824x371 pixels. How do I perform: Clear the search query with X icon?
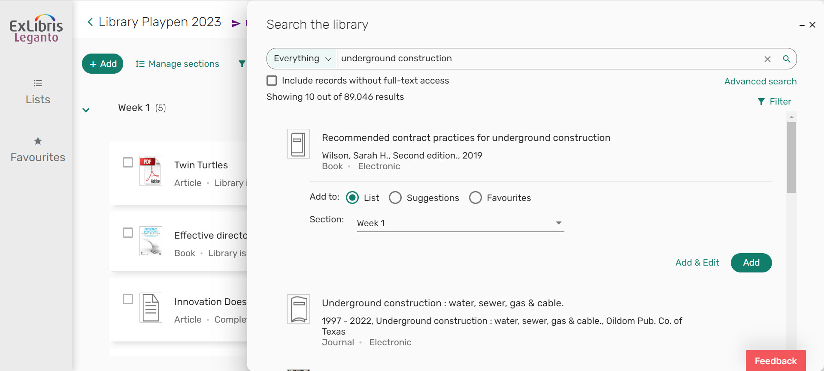[x=767, y=59]
